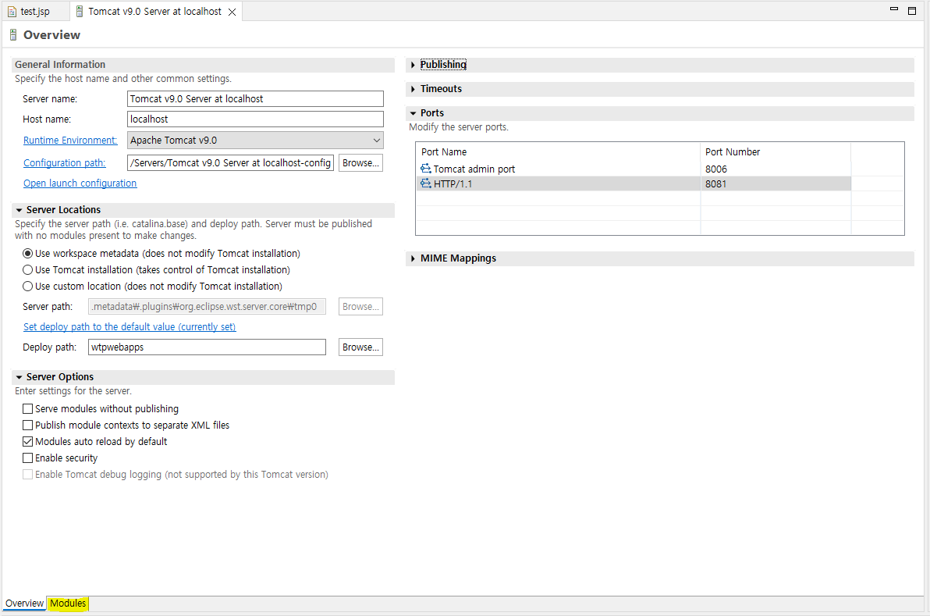Collapse the Ports section
Image resolution: width=930 pixels, height=616 pixels.
point(413,113)
